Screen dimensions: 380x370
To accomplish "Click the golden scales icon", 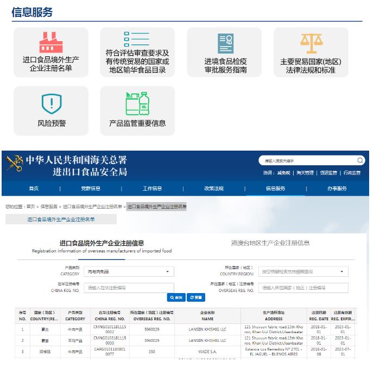I will point(312,43).
